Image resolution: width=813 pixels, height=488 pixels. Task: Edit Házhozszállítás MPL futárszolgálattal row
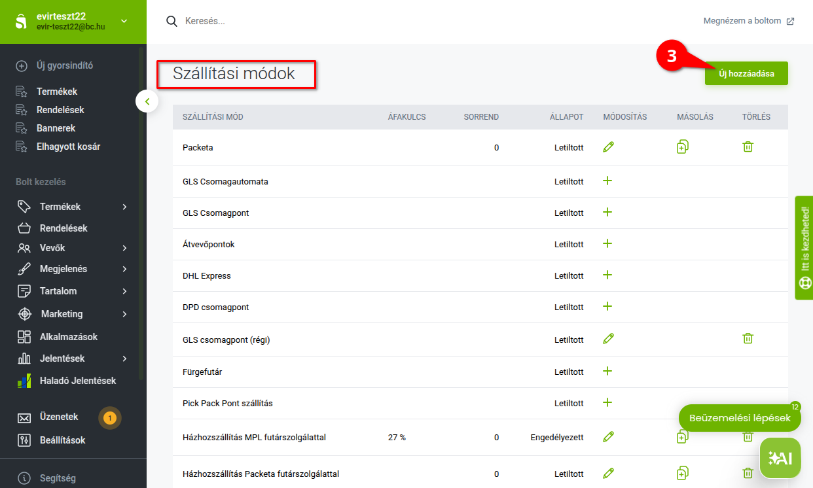(608, 436)
